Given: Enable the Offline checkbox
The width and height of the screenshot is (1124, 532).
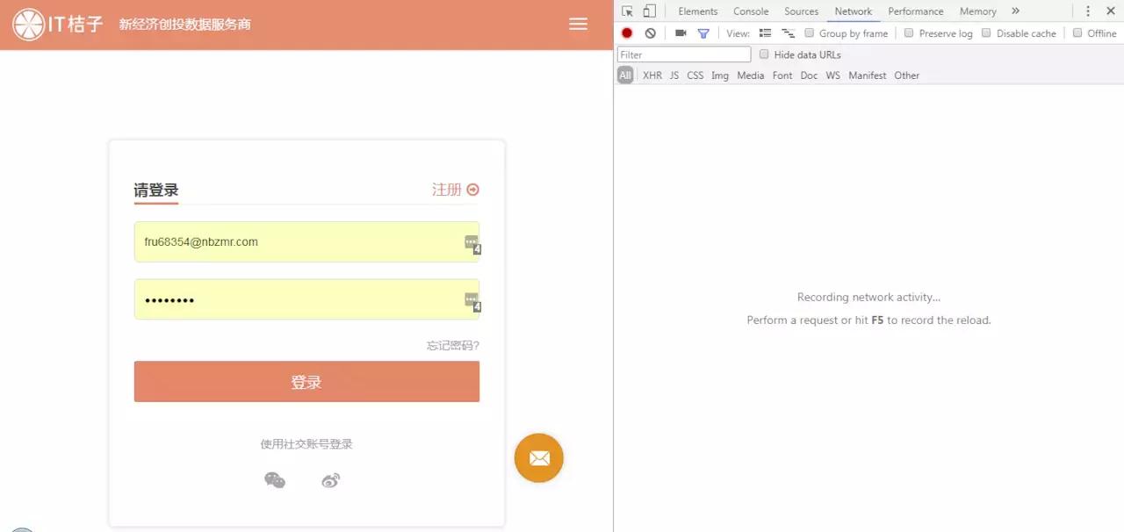Looking at the screenshot, I should pyautogui.click(x=1077, y=32).
